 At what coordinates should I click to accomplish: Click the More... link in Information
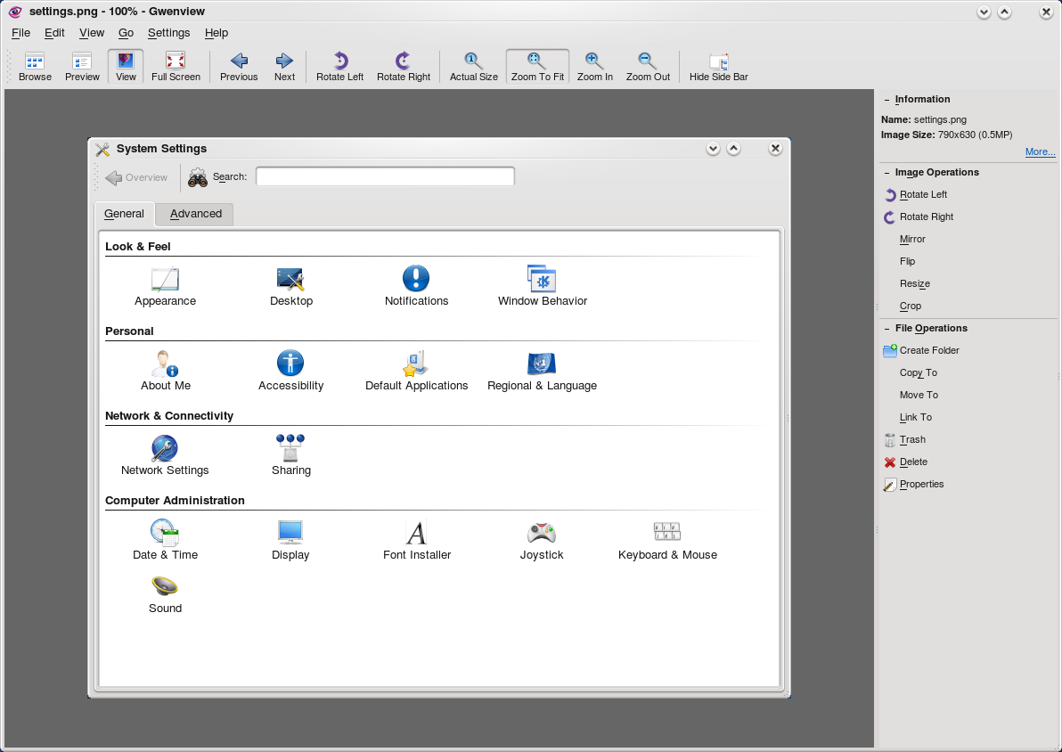(1040, 151)
